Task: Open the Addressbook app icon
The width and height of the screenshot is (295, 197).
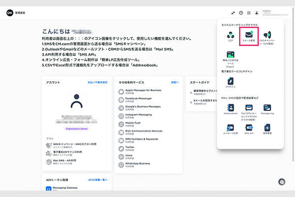Action: 230,107
